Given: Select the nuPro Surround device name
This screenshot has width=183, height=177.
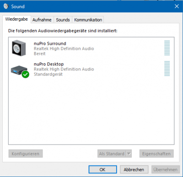Looking at the screenshot, I should pos(50,43).
